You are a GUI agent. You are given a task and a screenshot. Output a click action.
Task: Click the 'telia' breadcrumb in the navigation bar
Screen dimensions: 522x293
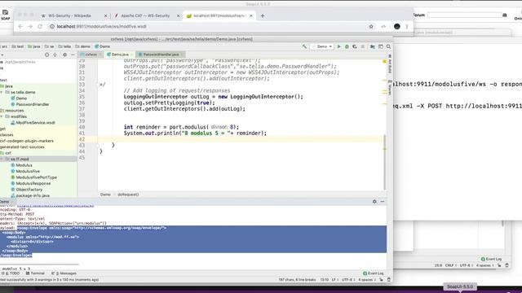[64, 46]
